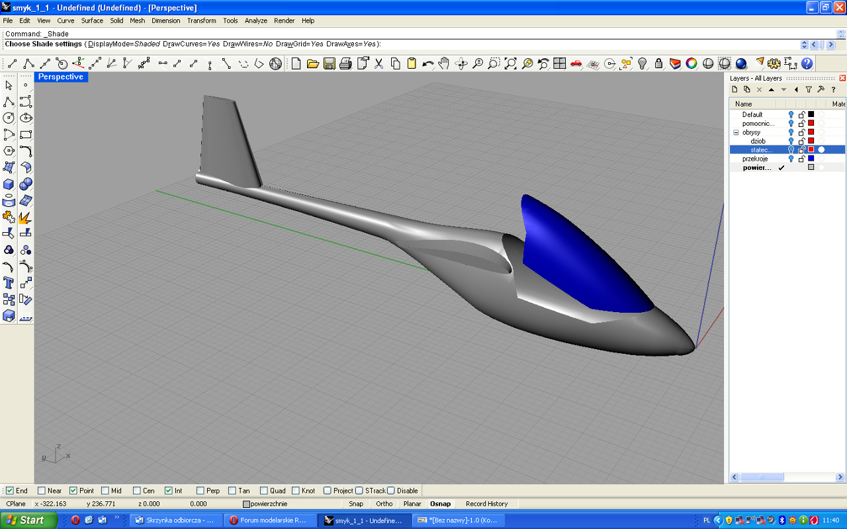Click the Perspective viewport title
Viewport: 847px width, 529px height.
pos(61,77)
